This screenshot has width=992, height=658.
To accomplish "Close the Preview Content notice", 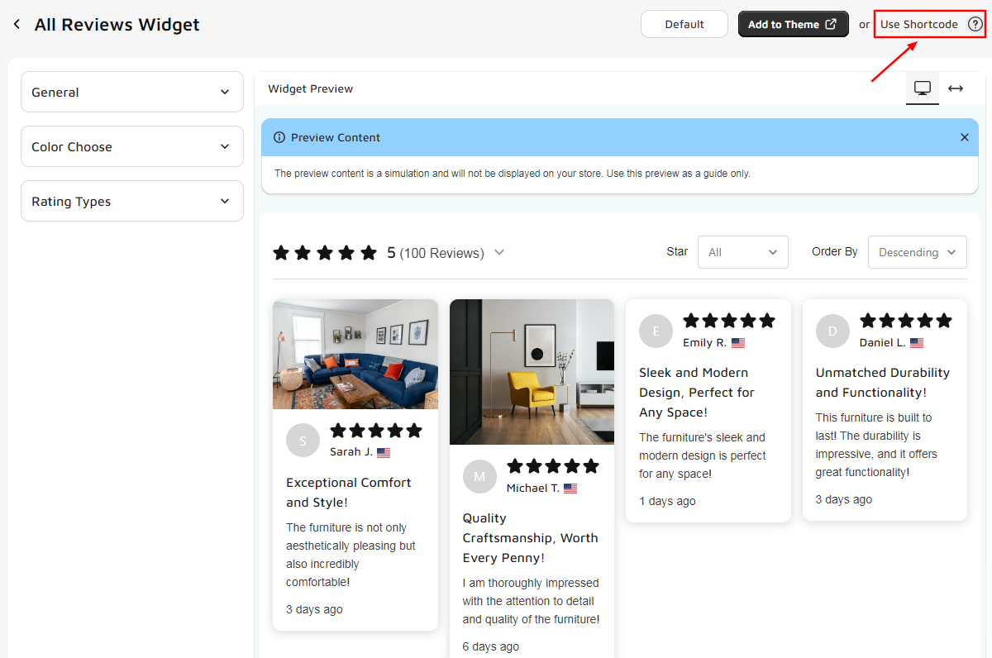I will click(x=964, y=137).
